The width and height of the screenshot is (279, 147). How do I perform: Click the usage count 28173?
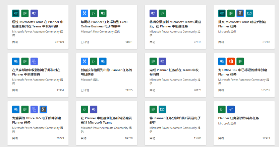coord(198,90)
